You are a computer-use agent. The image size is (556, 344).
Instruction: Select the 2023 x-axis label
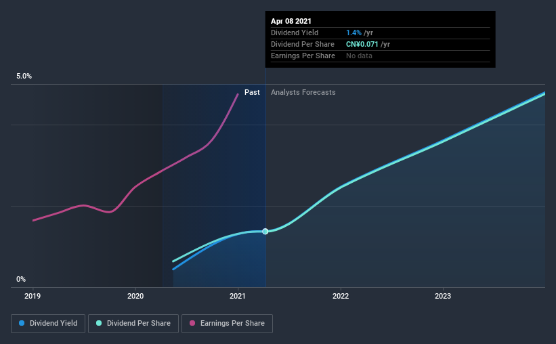pos(442,296)
